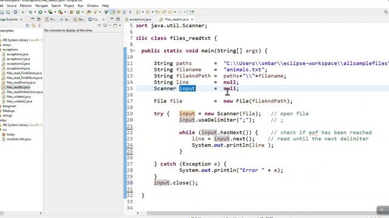Open the Open Console dropdown arrow

[120, 25]
